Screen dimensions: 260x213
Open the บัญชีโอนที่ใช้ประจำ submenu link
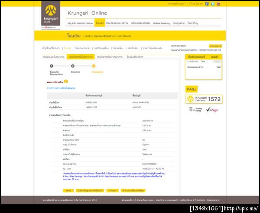[51, 48]
